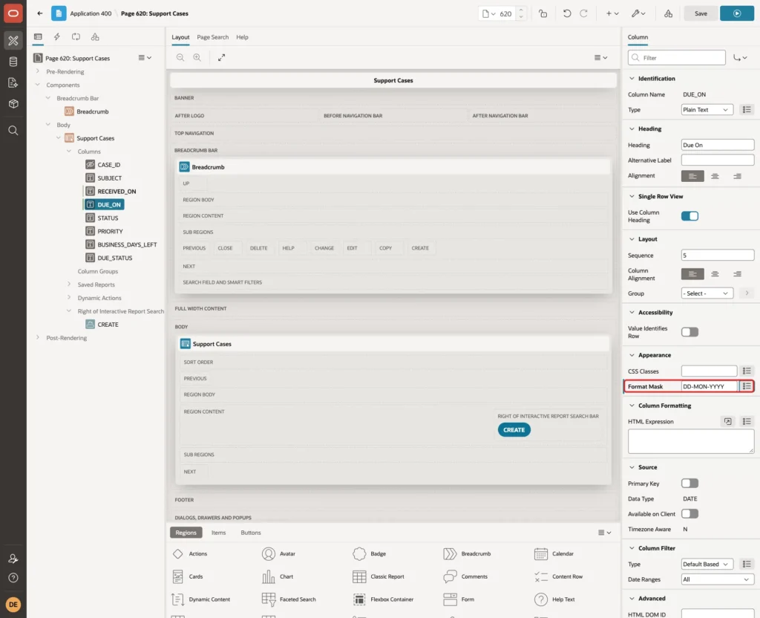This screenshot has width=760, height=618.
Task: Set Column Alignment to right
Action: [x=737, y=274]
